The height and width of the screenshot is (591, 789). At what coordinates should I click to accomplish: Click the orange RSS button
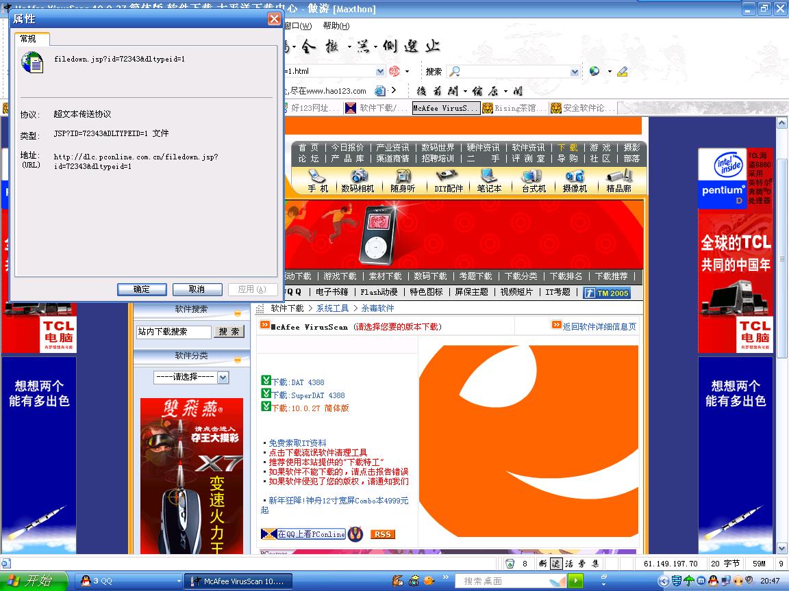(382, 534)
